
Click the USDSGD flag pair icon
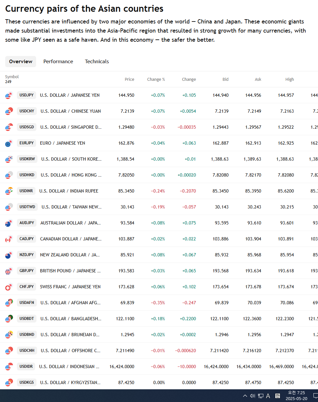click(x=9, y=127)
